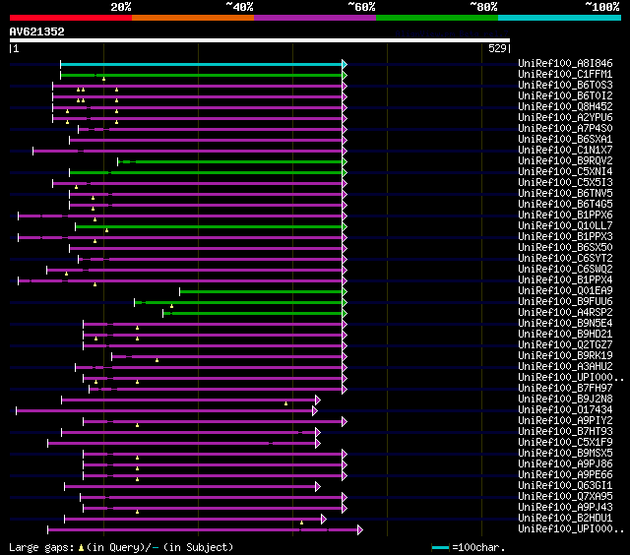The height and width of the screenshot is (555, 630).
Task: Select the AV621352 query name label
Action: click(x=37, y=31)
